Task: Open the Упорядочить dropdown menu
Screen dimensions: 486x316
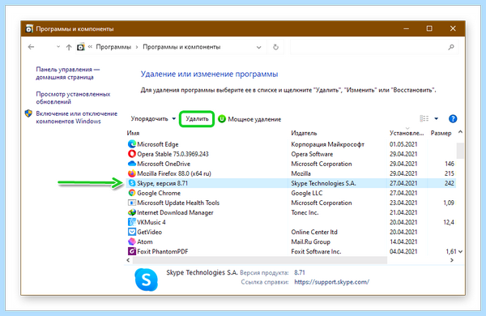Action: coord(153,119)
